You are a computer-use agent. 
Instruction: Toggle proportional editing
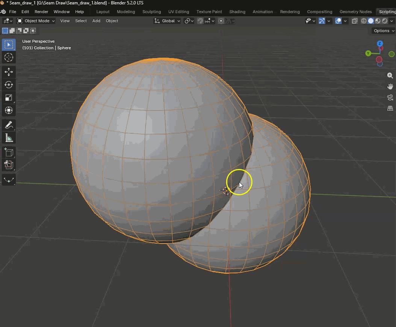point(221,21)
